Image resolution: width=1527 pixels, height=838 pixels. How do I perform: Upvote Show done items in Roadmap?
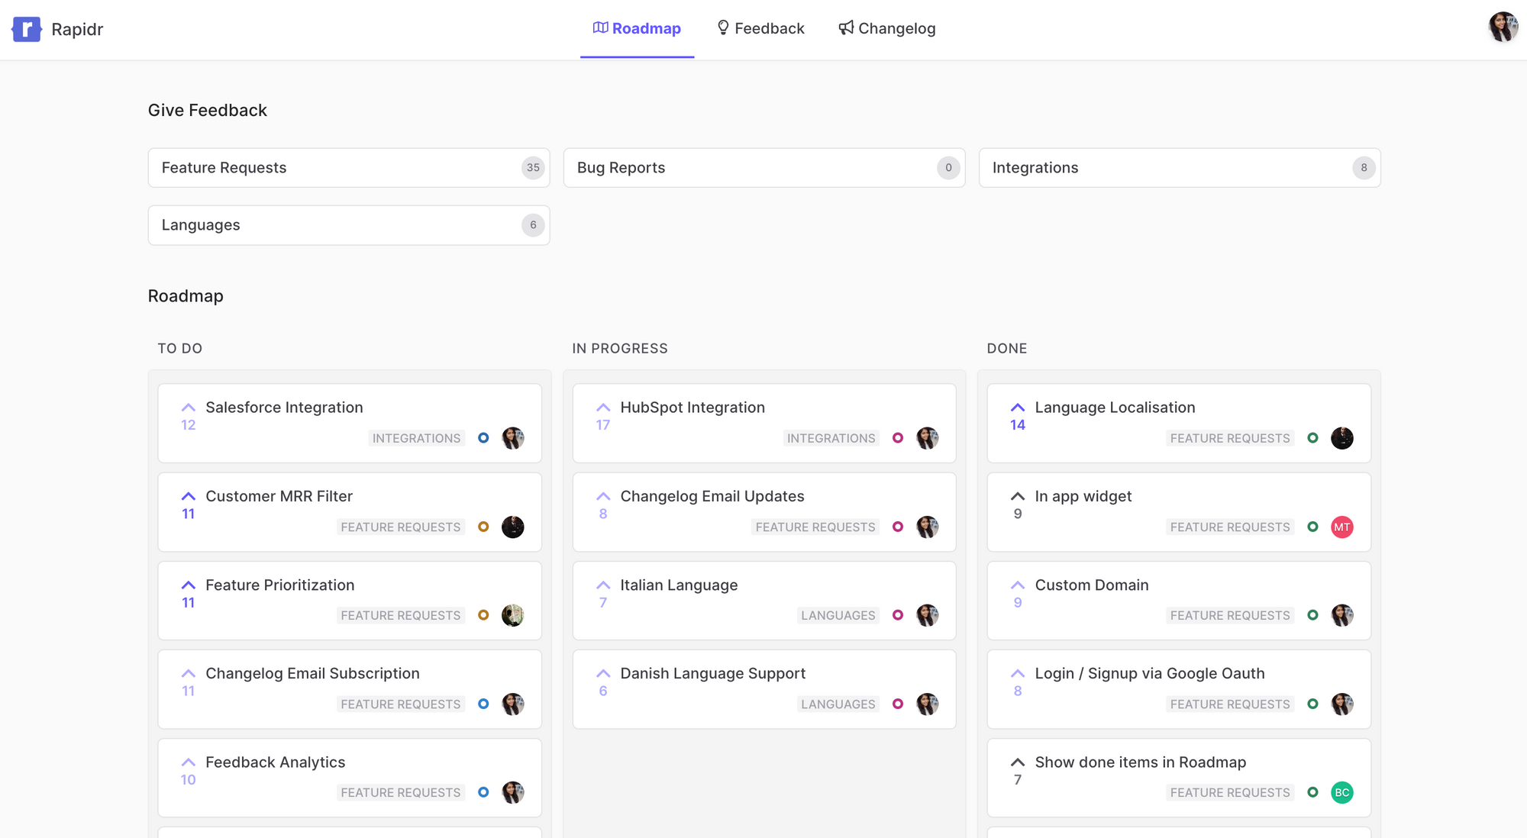(x=1018, y=771)
